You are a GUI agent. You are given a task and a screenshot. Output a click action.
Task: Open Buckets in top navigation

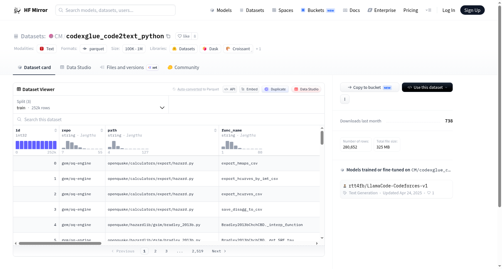click(318, 10)
